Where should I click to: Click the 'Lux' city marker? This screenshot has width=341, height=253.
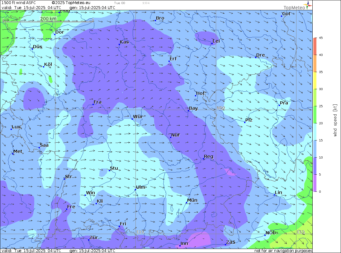click(x=11, y=129)
